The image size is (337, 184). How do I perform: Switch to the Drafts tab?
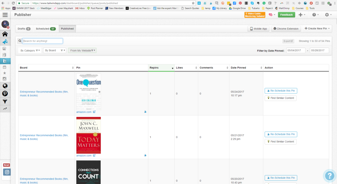24,29
